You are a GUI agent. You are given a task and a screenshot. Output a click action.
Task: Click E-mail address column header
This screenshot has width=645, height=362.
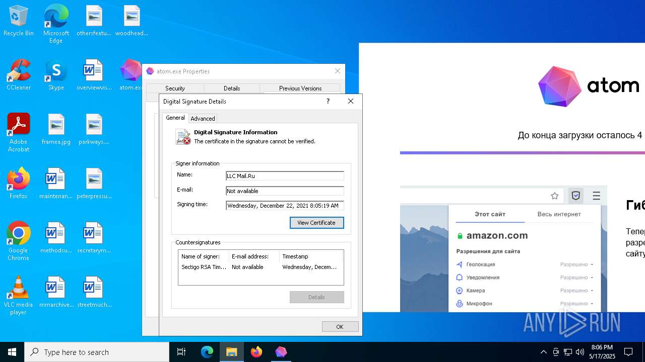(x=254, y=256)
